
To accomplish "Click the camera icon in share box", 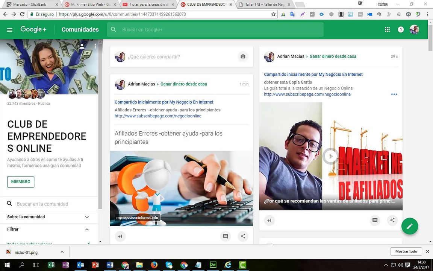I will [x=243, y=56].
